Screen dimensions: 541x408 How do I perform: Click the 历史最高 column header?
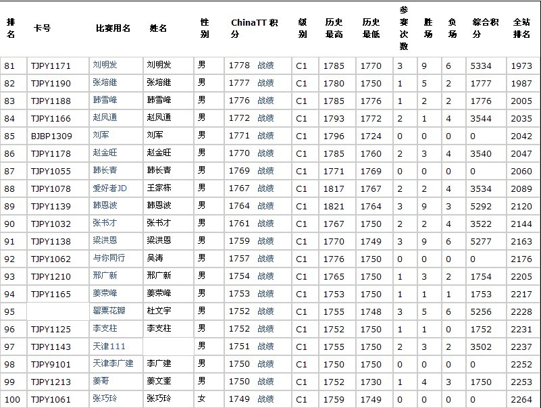tap(334, 28)
